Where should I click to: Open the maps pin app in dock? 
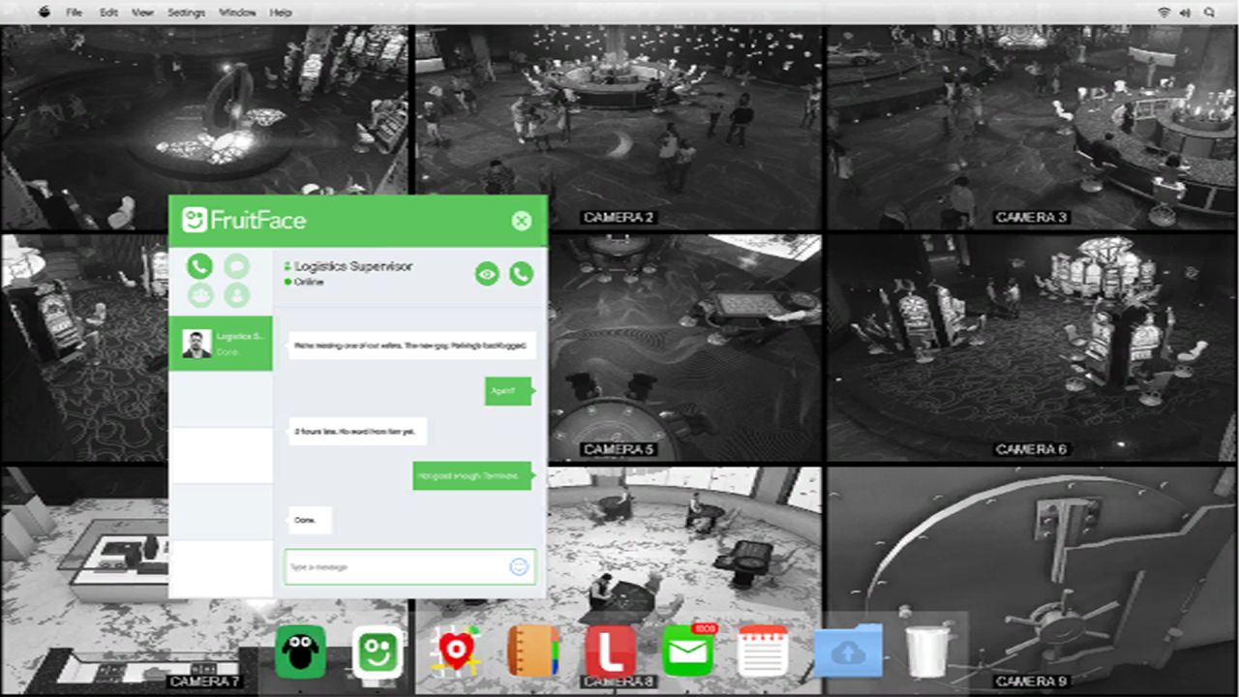[x=455, y=651]
